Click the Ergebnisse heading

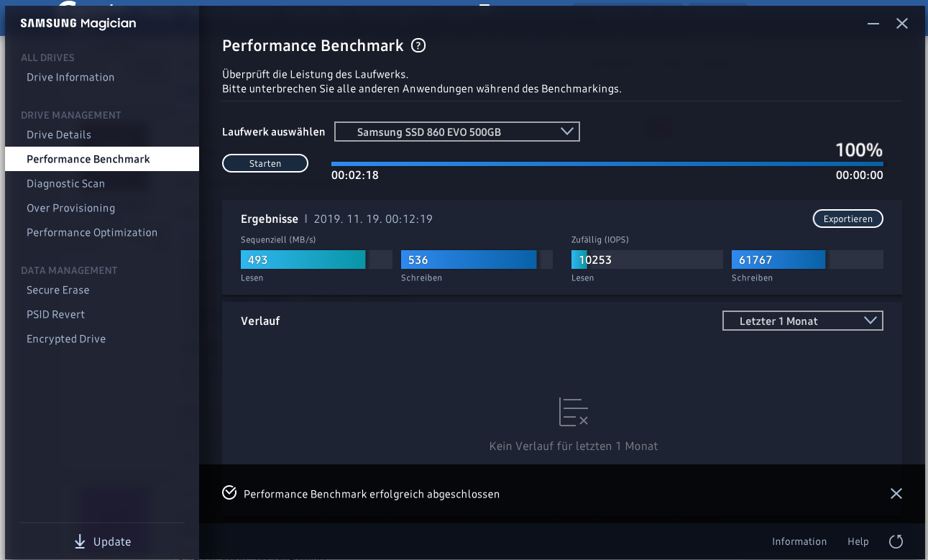[x=270, y=219]
